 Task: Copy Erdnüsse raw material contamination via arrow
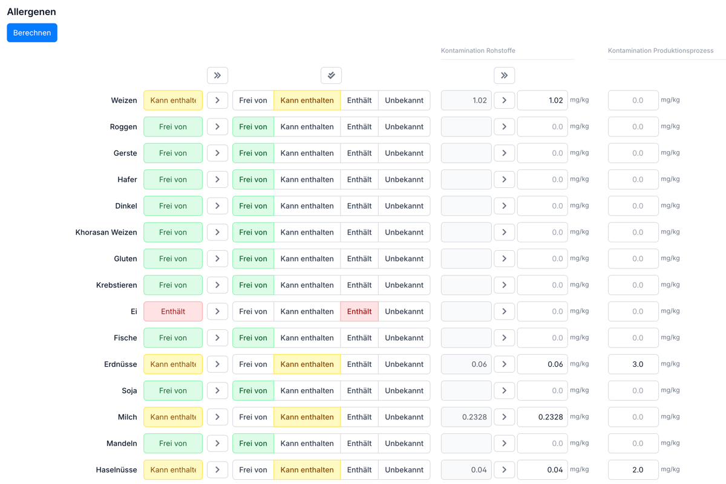coord(504,364)
